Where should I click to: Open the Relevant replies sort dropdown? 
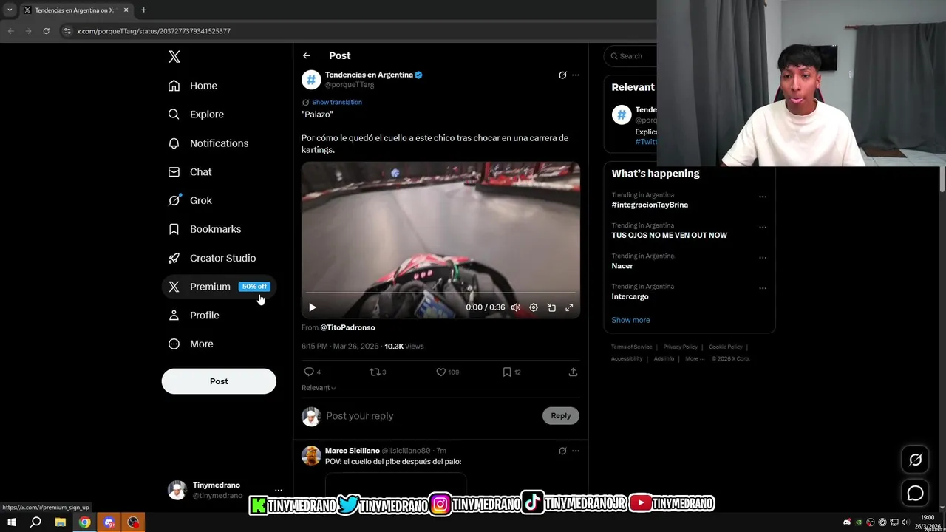coord(319,388)
